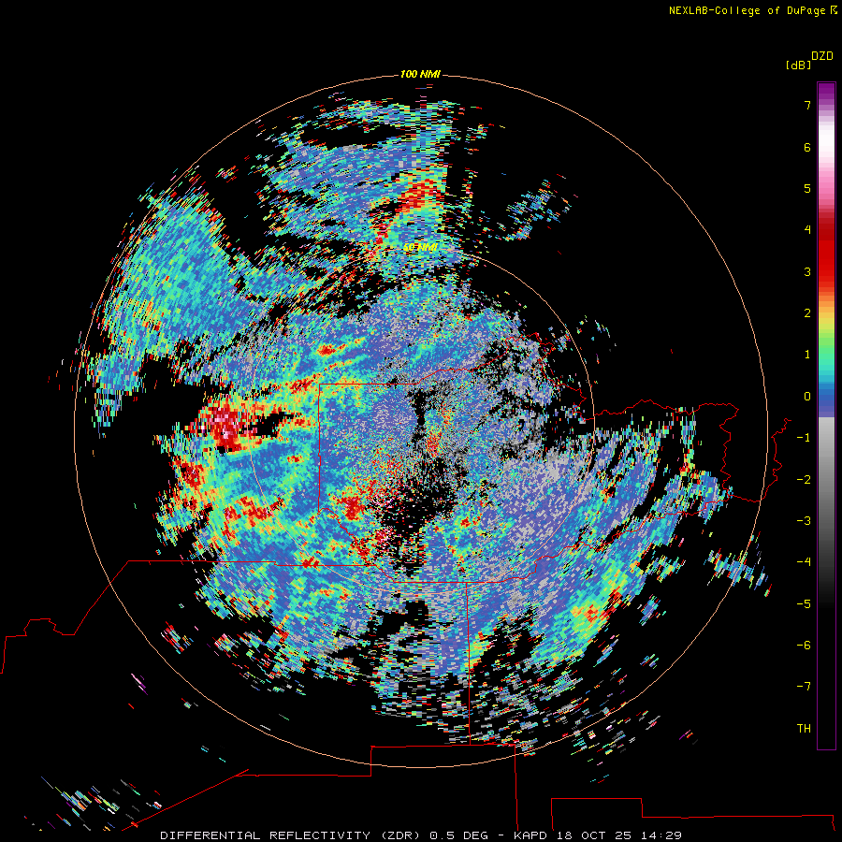842x842 pixels.
Task: Click the -6 tick label on scale
Action: [x=804, y=646]
